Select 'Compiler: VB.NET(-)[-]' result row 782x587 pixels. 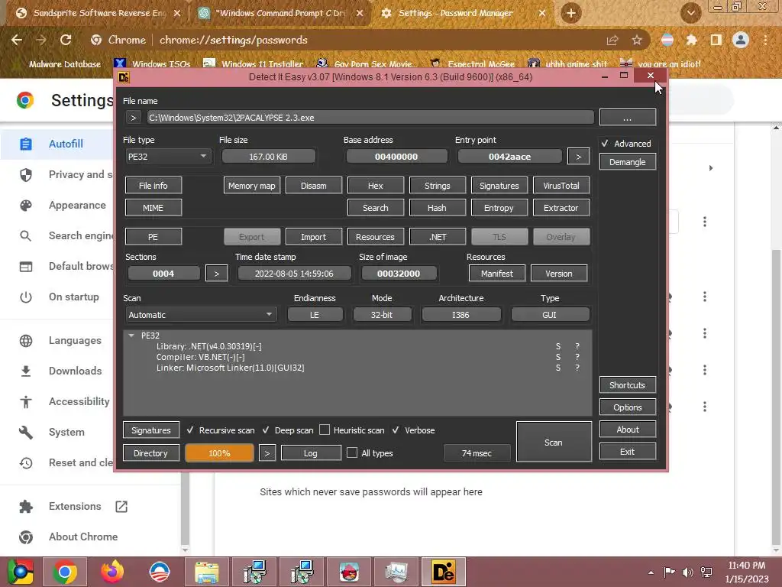(x=357, y=357)
